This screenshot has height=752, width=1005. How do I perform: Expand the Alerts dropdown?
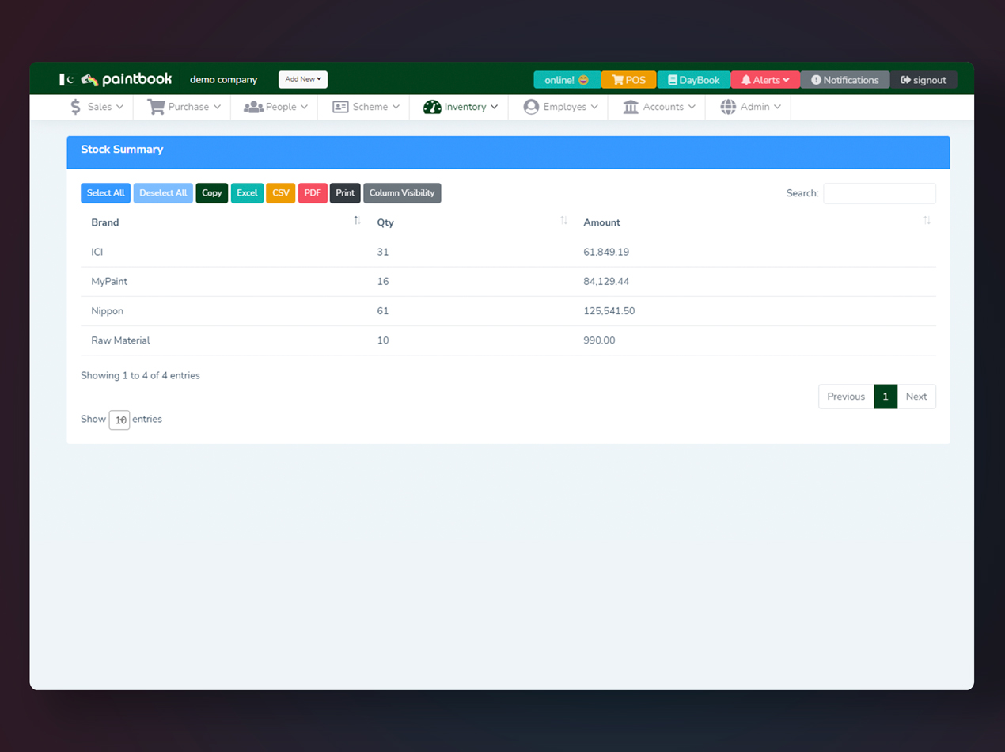click(x=765, y=80)
